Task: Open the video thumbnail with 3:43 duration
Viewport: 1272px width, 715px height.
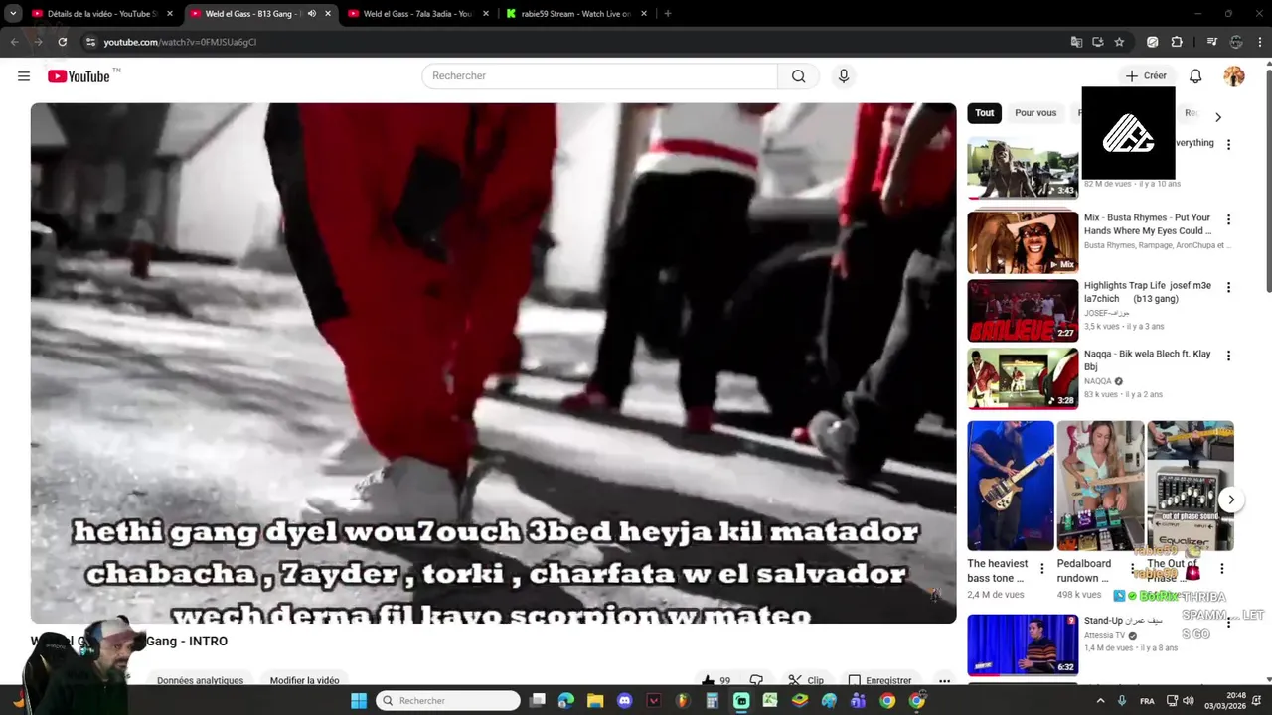Action: point(1023,168)
